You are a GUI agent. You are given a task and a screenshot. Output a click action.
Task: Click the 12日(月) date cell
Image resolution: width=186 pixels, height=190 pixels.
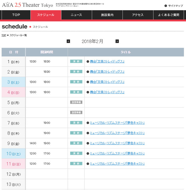click(13, 174)
